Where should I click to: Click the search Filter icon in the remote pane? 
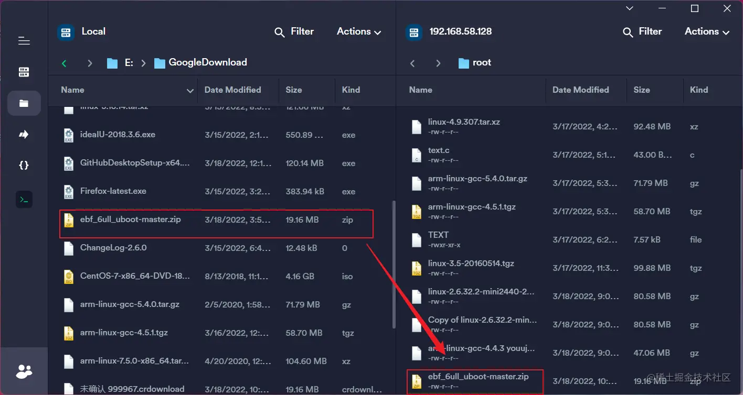628,32
